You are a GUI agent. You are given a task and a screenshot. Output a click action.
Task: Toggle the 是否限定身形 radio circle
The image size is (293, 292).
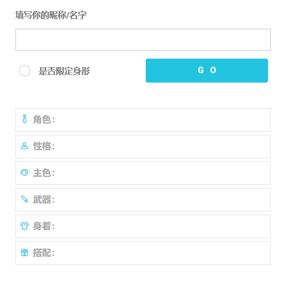point(24,71)
